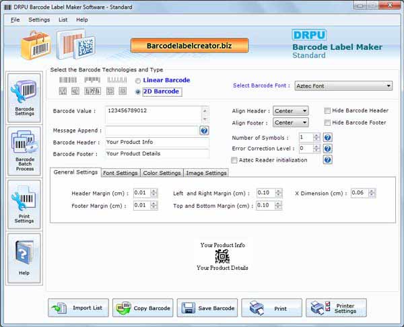This screenshot has width=404, height=327.
Task: Click the shopping bag barcode logo
Action: pos(36,45)
